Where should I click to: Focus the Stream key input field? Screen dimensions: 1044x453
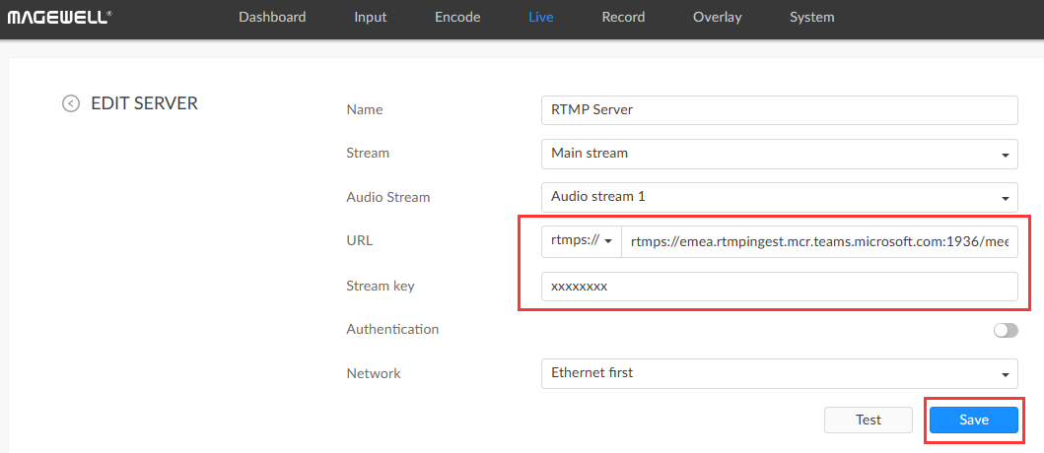coord(780,287)
